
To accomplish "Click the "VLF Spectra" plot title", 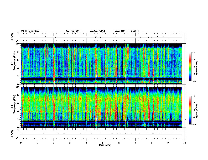I will point(30,31).
